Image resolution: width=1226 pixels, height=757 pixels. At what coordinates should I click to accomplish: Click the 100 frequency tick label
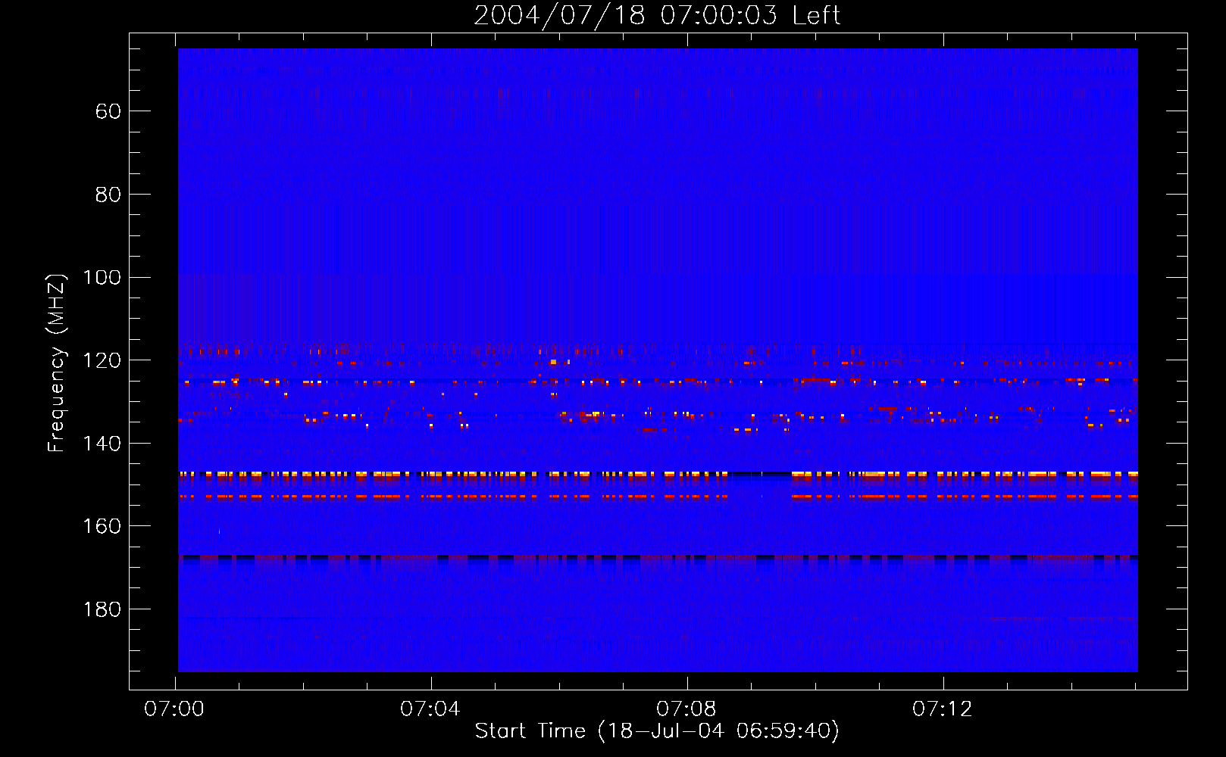click(x=102, y=278)
